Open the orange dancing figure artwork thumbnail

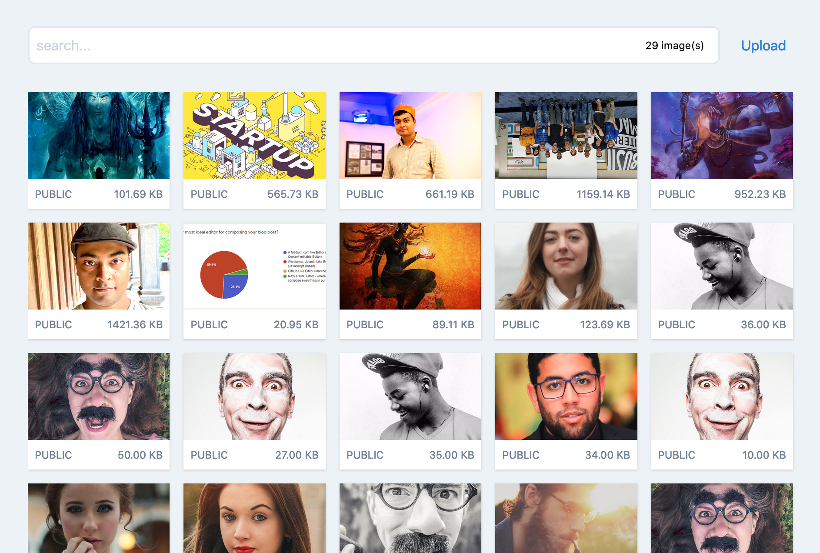[410, 266]
